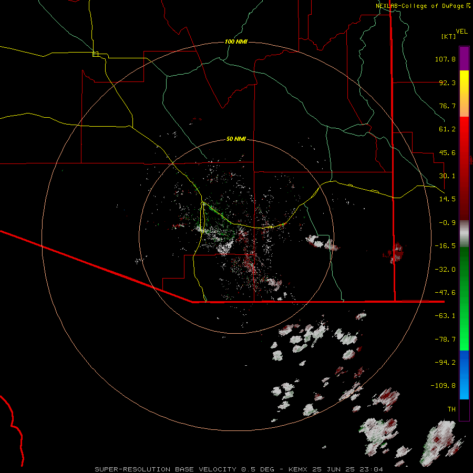Screen dimensions: 473x473
Task: Click the 50 NMI range ring label
Action: click(x=236, y=139)
